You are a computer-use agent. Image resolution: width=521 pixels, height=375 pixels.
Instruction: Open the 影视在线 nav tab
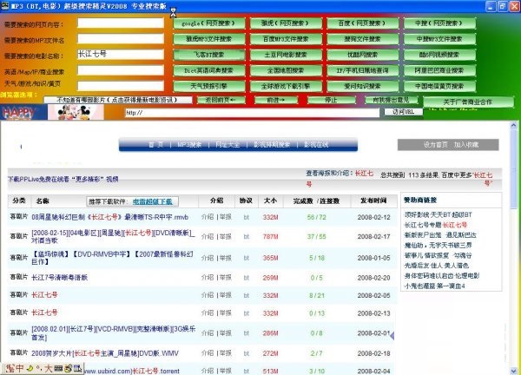(316, 144)
